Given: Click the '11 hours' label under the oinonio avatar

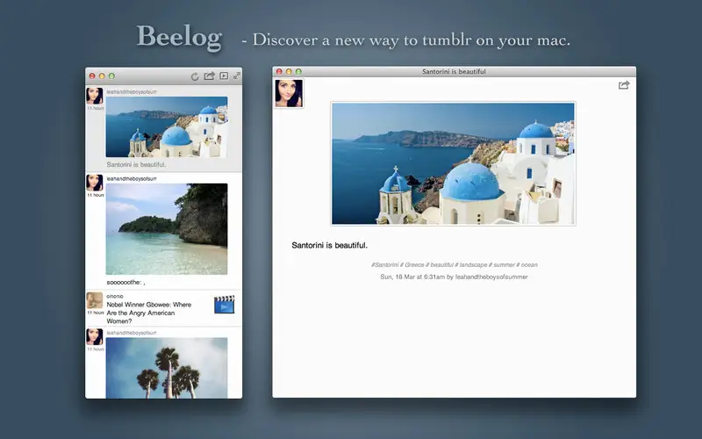Looking at the screenshot, I should point(96,313).
